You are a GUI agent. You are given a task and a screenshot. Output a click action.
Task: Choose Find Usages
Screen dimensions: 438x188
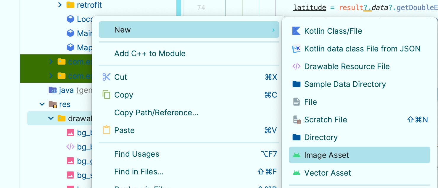tap(189, 154)
